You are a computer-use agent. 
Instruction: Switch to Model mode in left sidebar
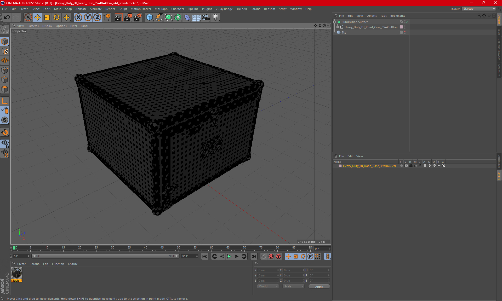point(5,42)
